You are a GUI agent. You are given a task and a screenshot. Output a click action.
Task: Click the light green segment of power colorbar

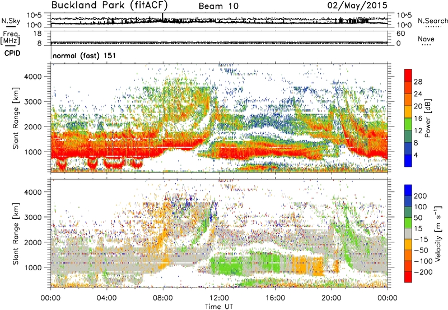click(408, 124)
